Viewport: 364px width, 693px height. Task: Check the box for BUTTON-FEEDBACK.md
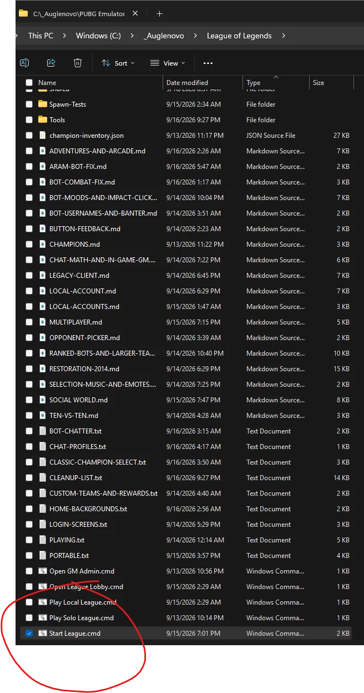click(x=29, y=228)
